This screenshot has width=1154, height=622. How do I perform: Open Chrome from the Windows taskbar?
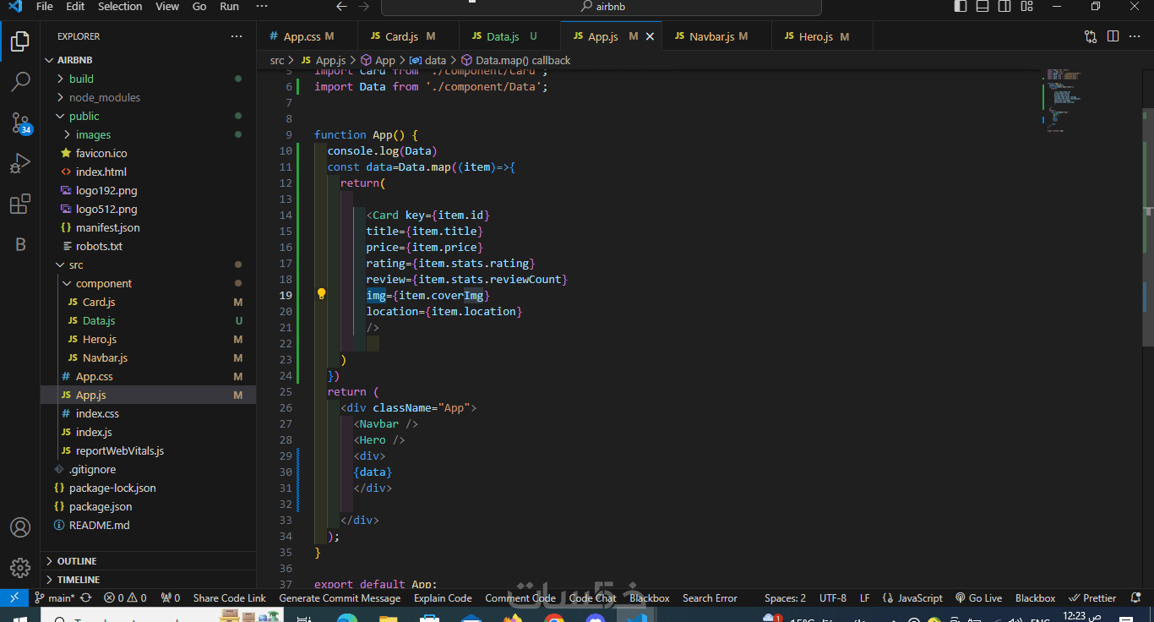pos(554,618)
